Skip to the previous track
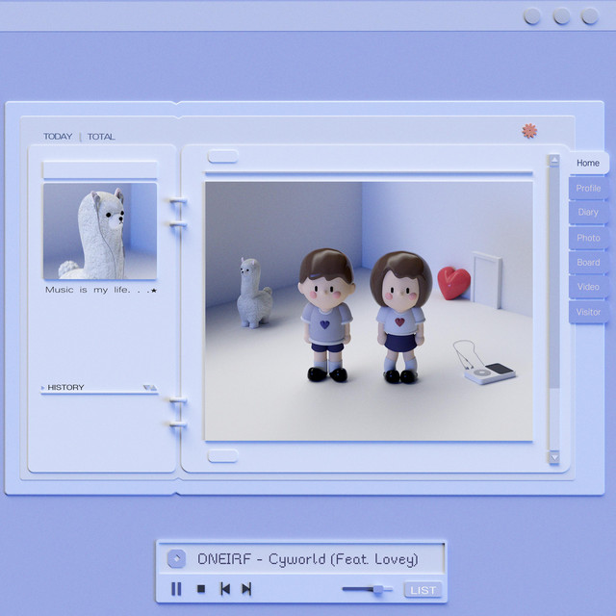 225,589
